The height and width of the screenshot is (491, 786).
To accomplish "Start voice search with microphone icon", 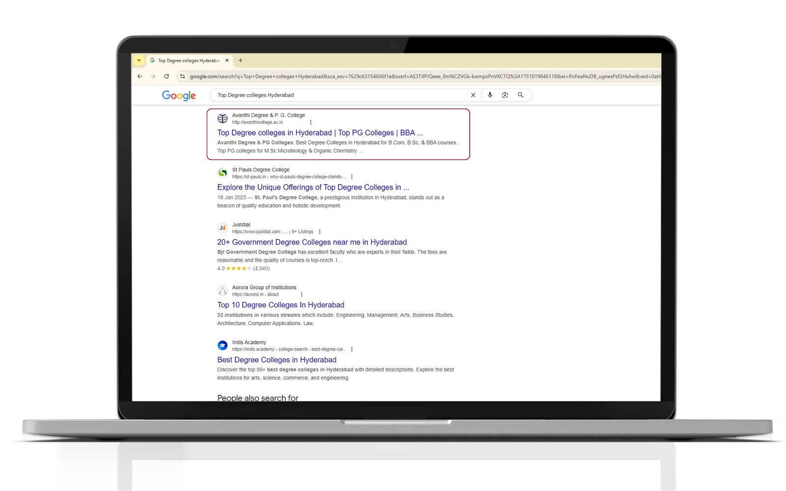I will (490, 95).
